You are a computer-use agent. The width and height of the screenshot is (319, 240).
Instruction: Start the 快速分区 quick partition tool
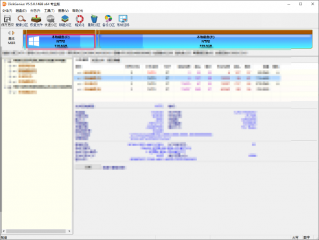point(51,21)
